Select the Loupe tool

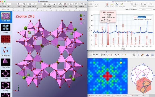(x=117, y=4)
